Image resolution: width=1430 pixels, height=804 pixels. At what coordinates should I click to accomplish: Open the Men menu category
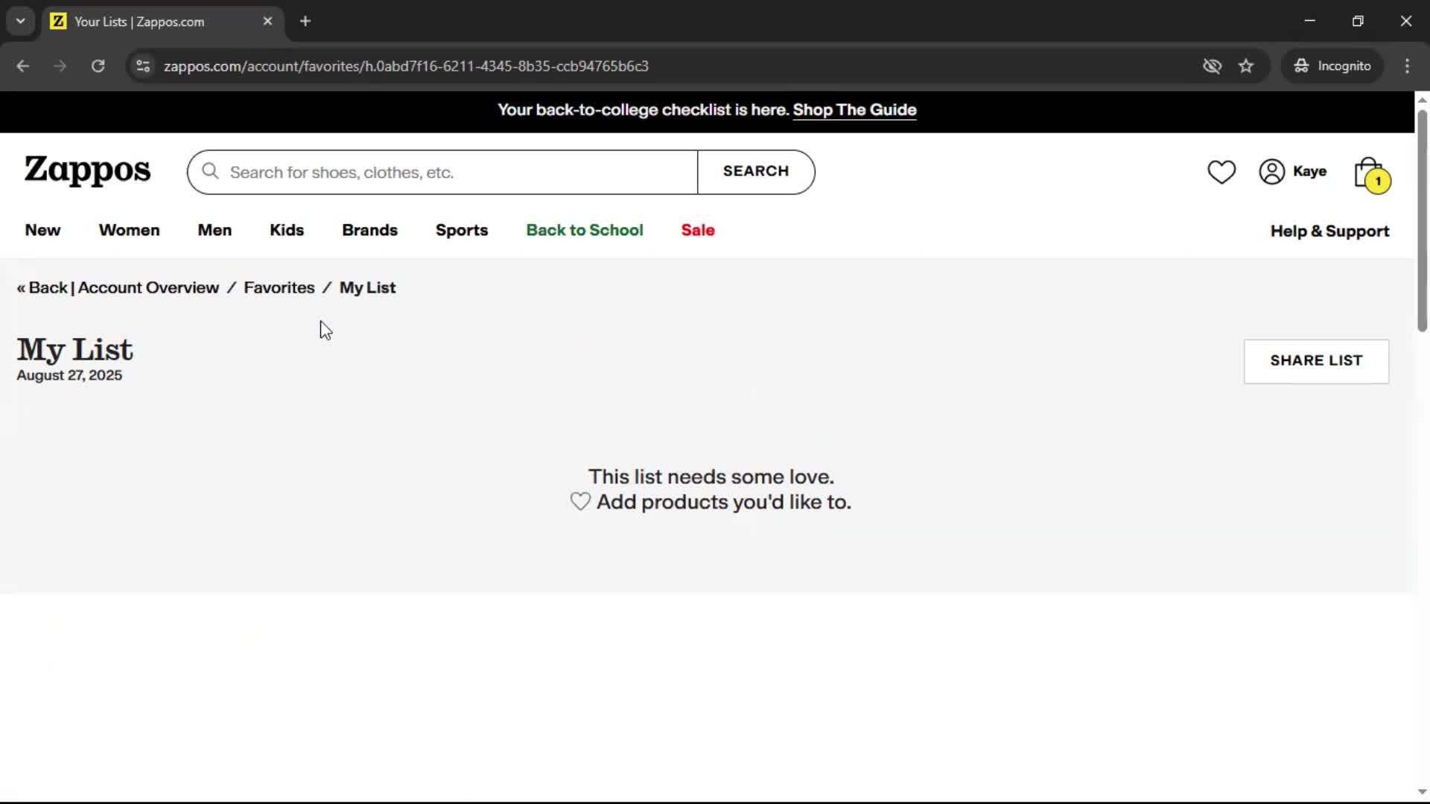tap(214, 230)
